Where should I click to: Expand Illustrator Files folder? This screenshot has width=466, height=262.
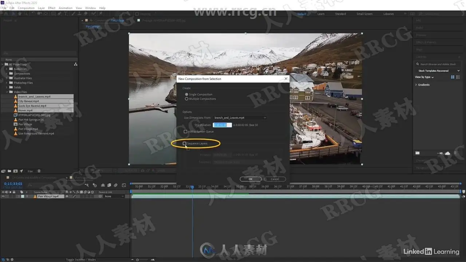click(7, 78)
